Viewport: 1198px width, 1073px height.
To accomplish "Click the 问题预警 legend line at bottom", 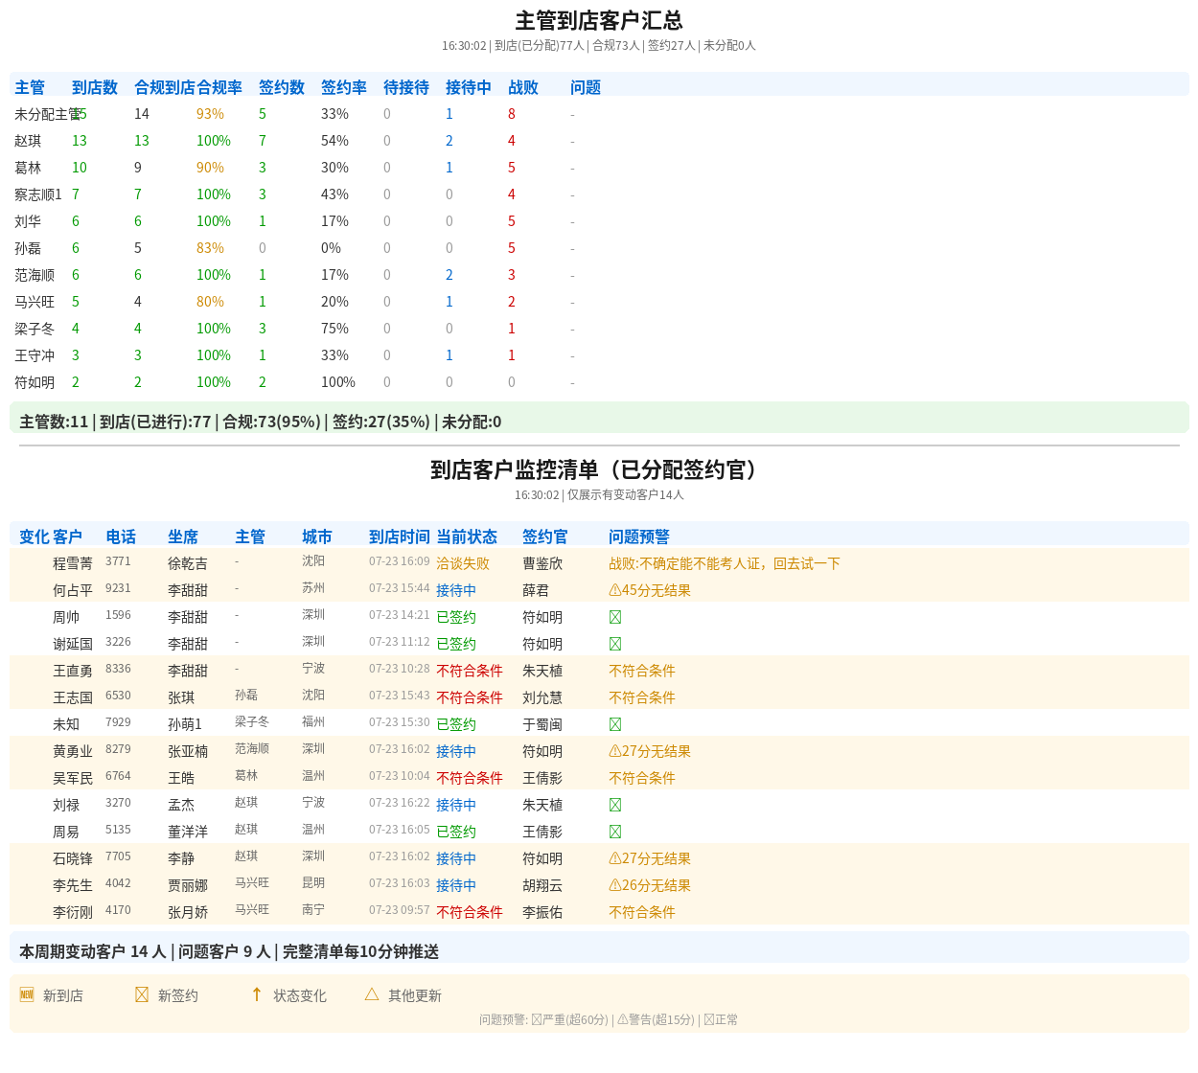I will [x=609, y=1019].
